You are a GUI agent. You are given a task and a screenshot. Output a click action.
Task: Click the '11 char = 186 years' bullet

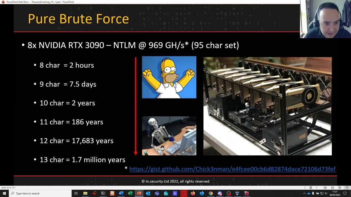click(72, 122)
